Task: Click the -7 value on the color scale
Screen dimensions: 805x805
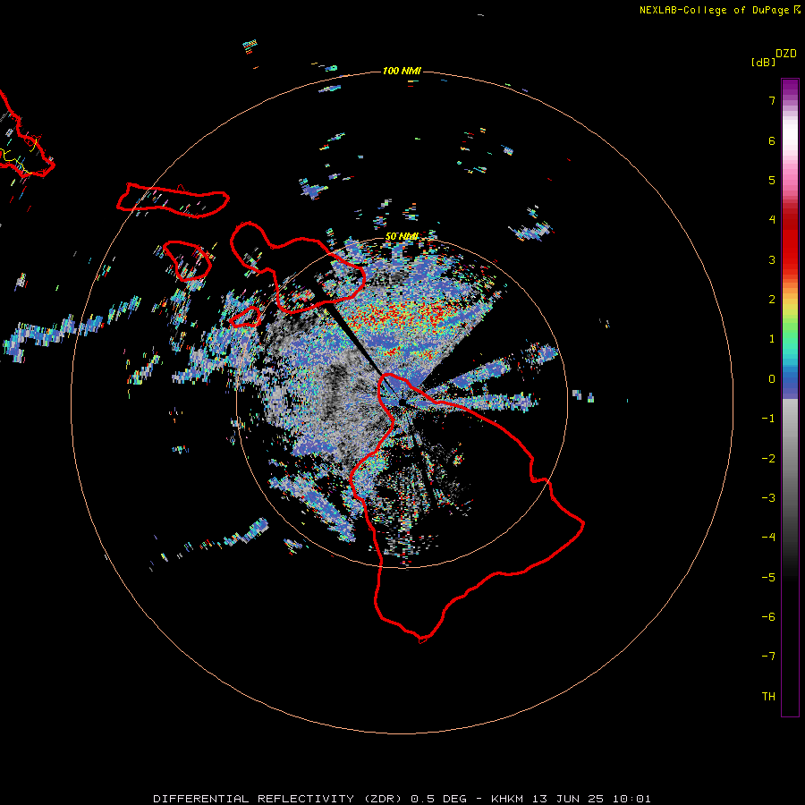Action: tap(768, 657)
